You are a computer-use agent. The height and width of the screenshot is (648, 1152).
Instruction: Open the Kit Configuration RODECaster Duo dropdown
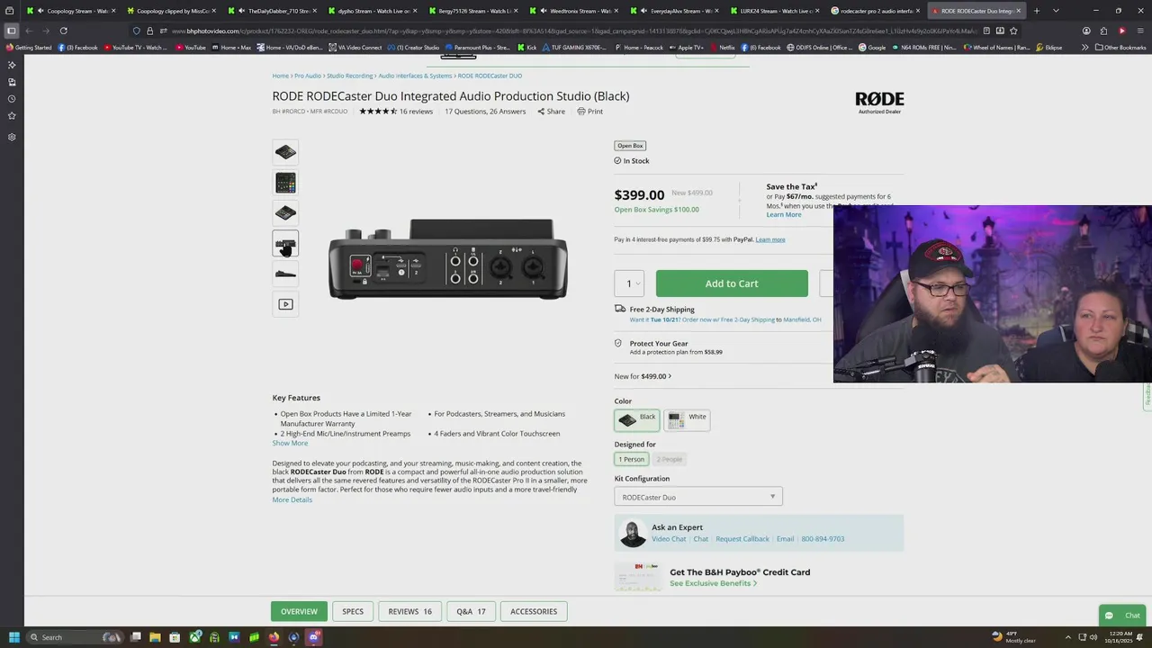tap(698, 497)
